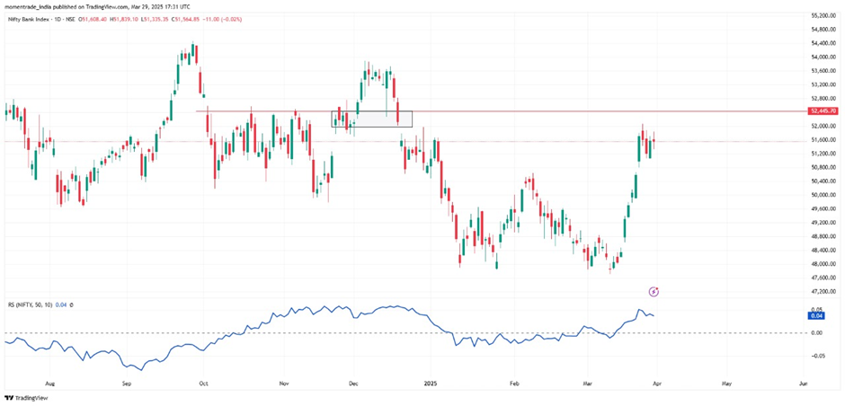Screen dimensions: 845x406
Task: Click the purple lightning event icon
Action: tap(654, 292)
